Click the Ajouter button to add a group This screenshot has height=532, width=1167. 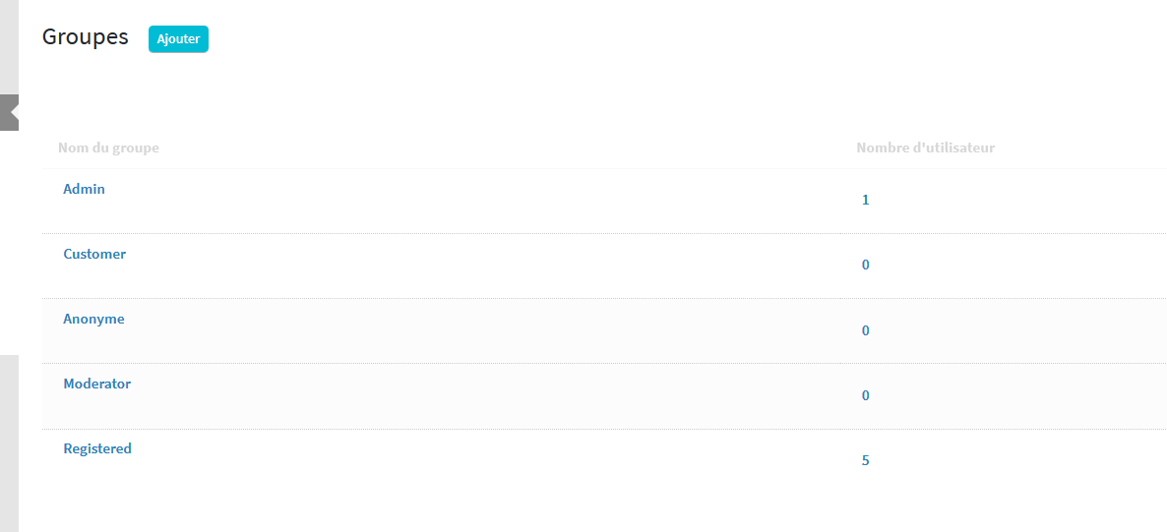pyautogui.click(x=179, y=39)
